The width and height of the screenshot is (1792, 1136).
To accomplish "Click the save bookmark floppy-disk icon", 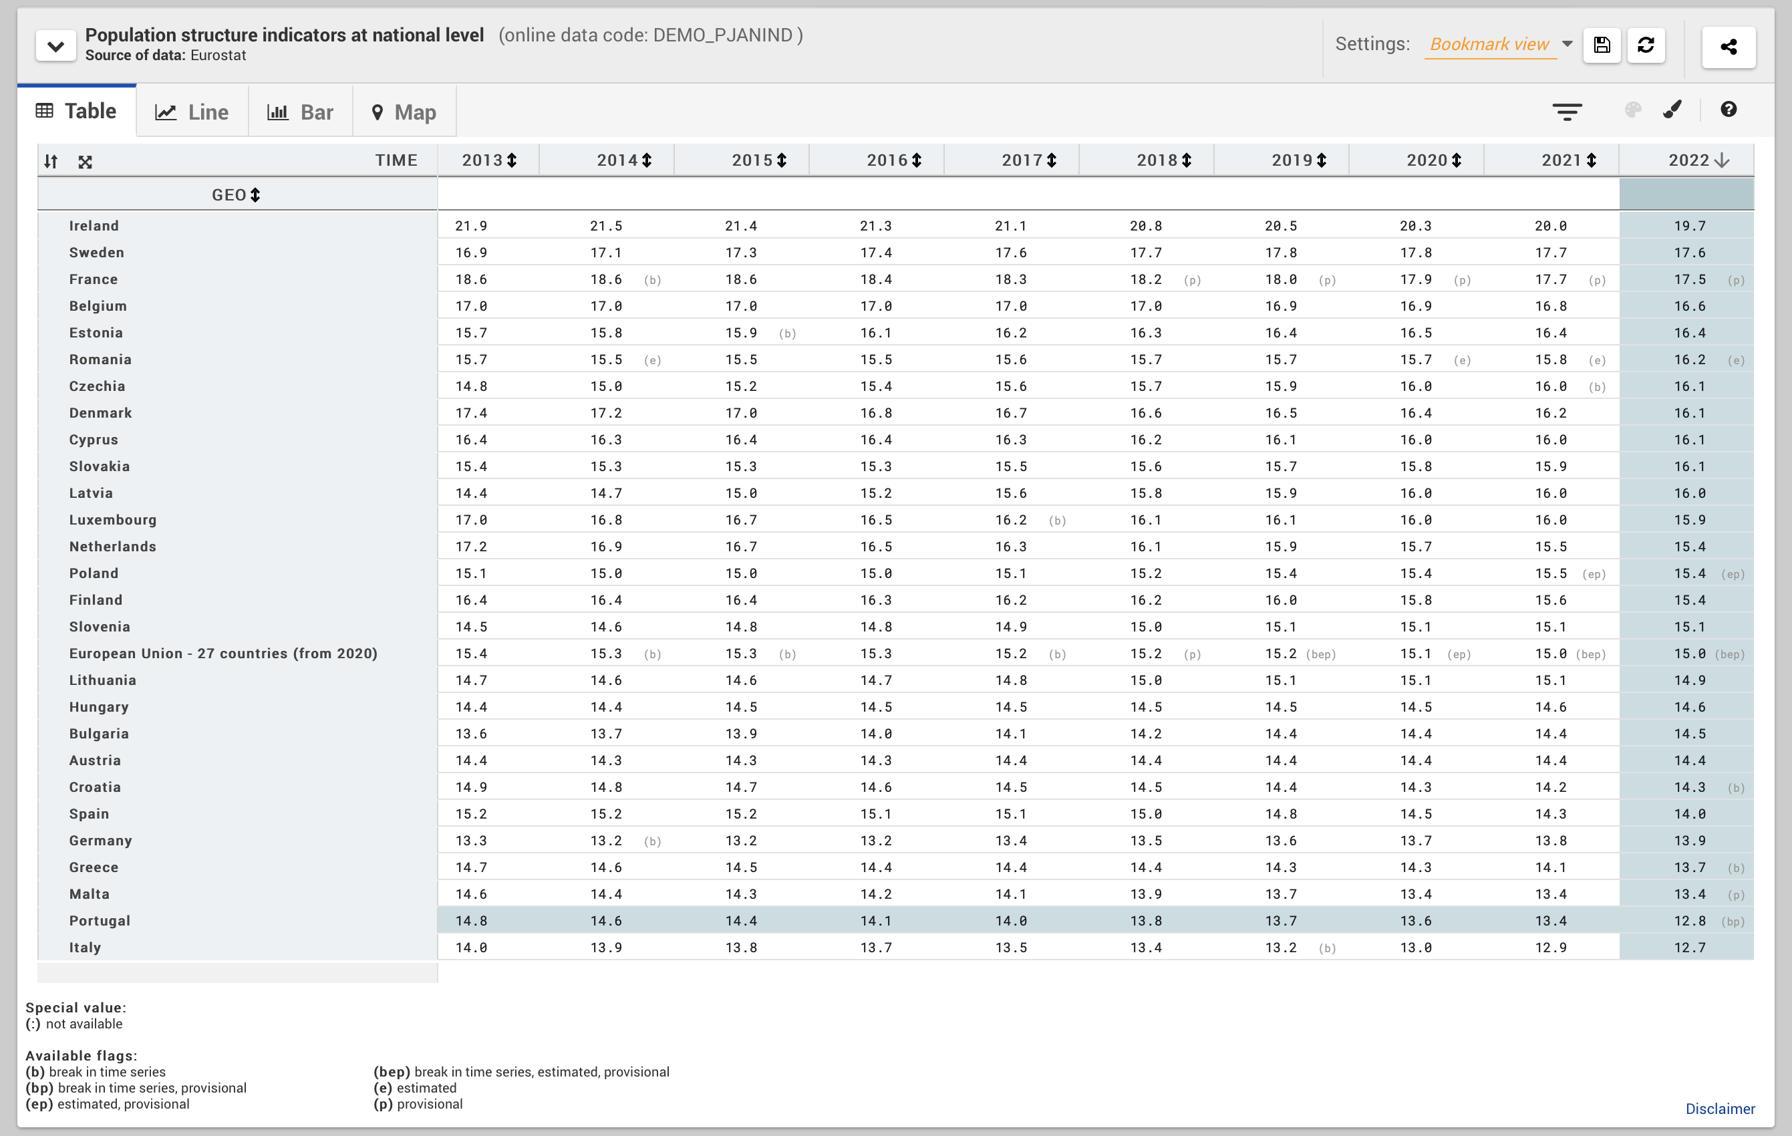I will 1602,45.
